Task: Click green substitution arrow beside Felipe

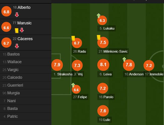Action: [x=73, y=85]
